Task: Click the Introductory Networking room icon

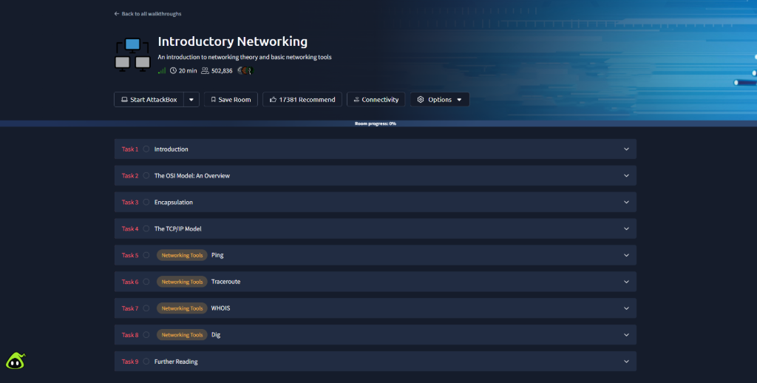Action: point(132,55)
